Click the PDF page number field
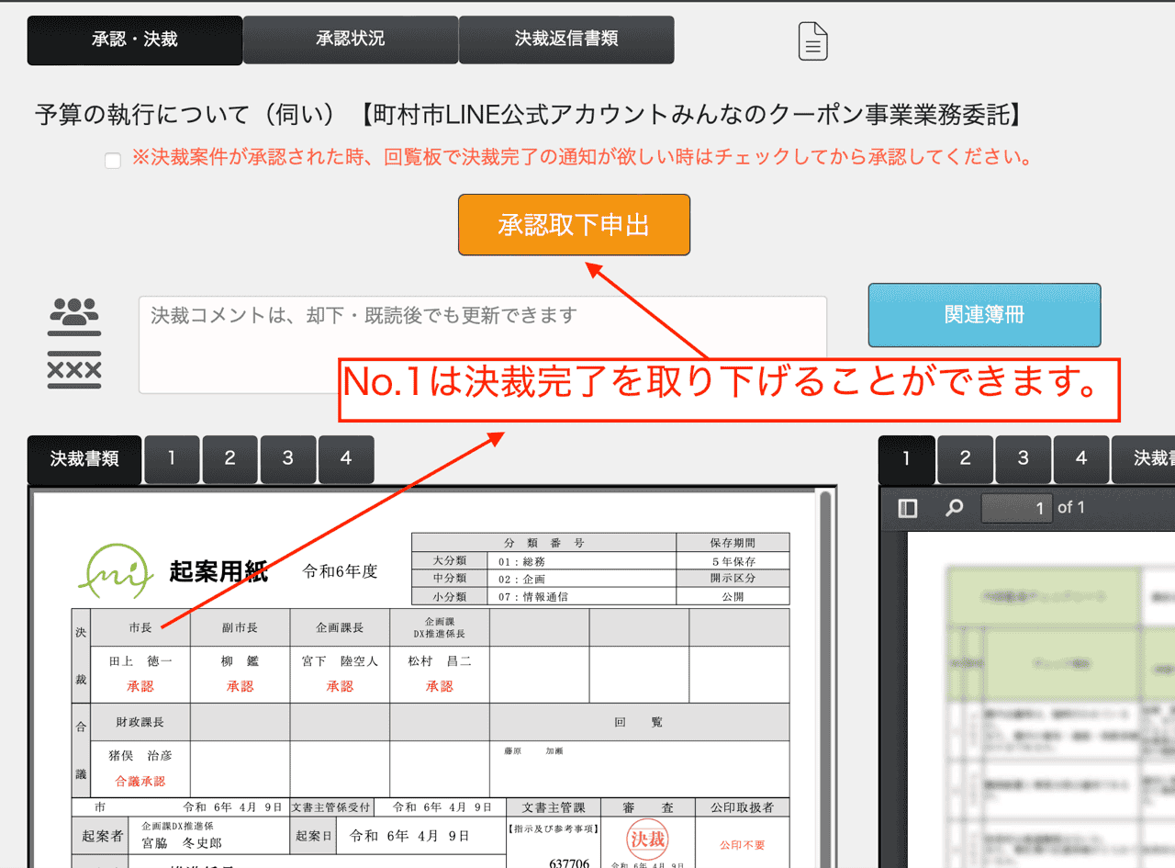Viewport: 1175px width, 868px height. (1016, 508)
